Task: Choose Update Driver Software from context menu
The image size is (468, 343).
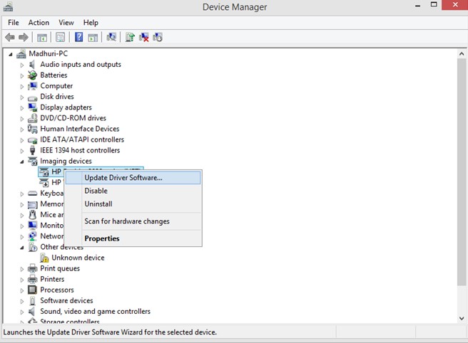Action: tap(133, 178)
